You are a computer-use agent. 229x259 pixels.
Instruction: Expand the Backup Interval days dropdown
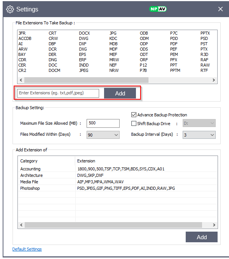pos(199,135)
